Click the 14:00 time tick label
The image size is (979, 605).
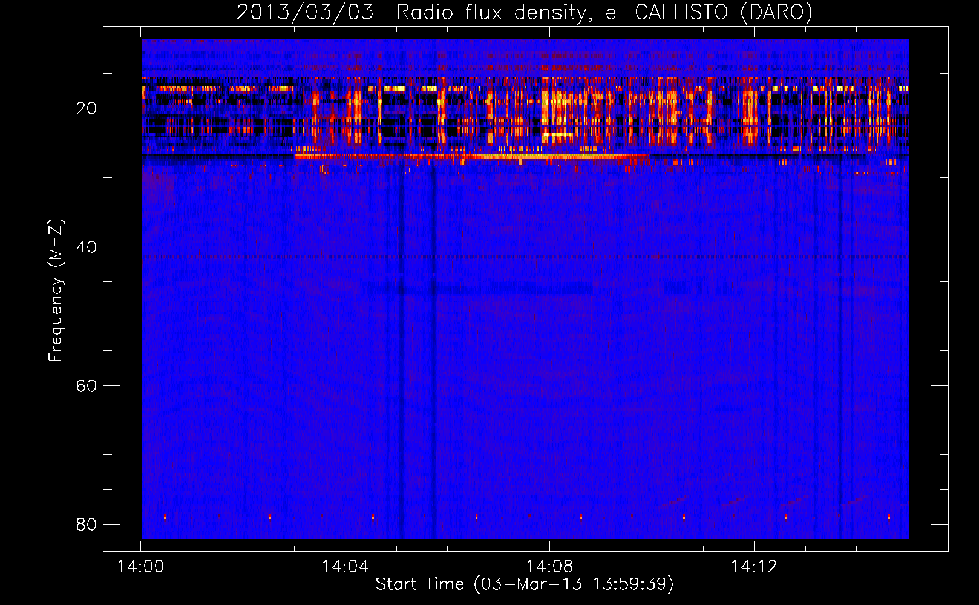(140, 566)
